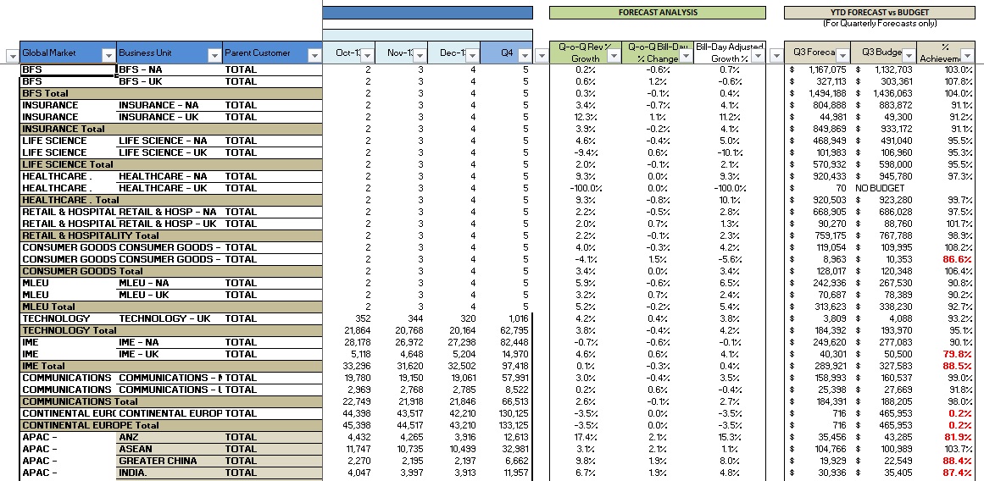Select the YTD FORECAST vs BUDGET header cell
The image size is (984, 481).
pyautogui.click(x=879, y=13)
